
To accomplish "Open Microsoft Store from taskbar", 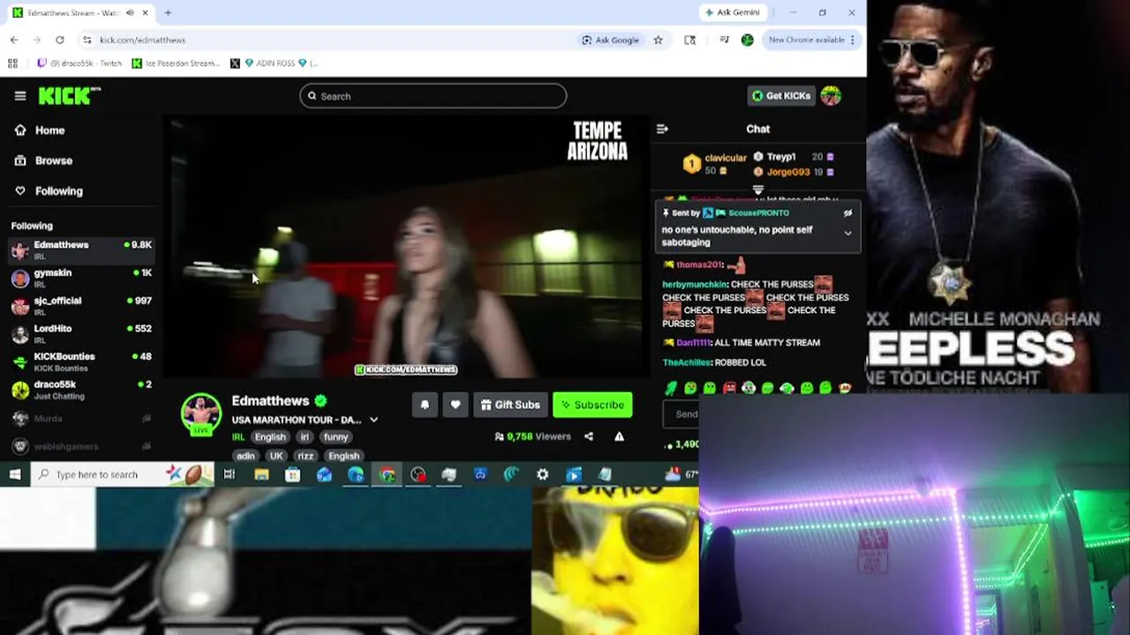I will 293,474.
